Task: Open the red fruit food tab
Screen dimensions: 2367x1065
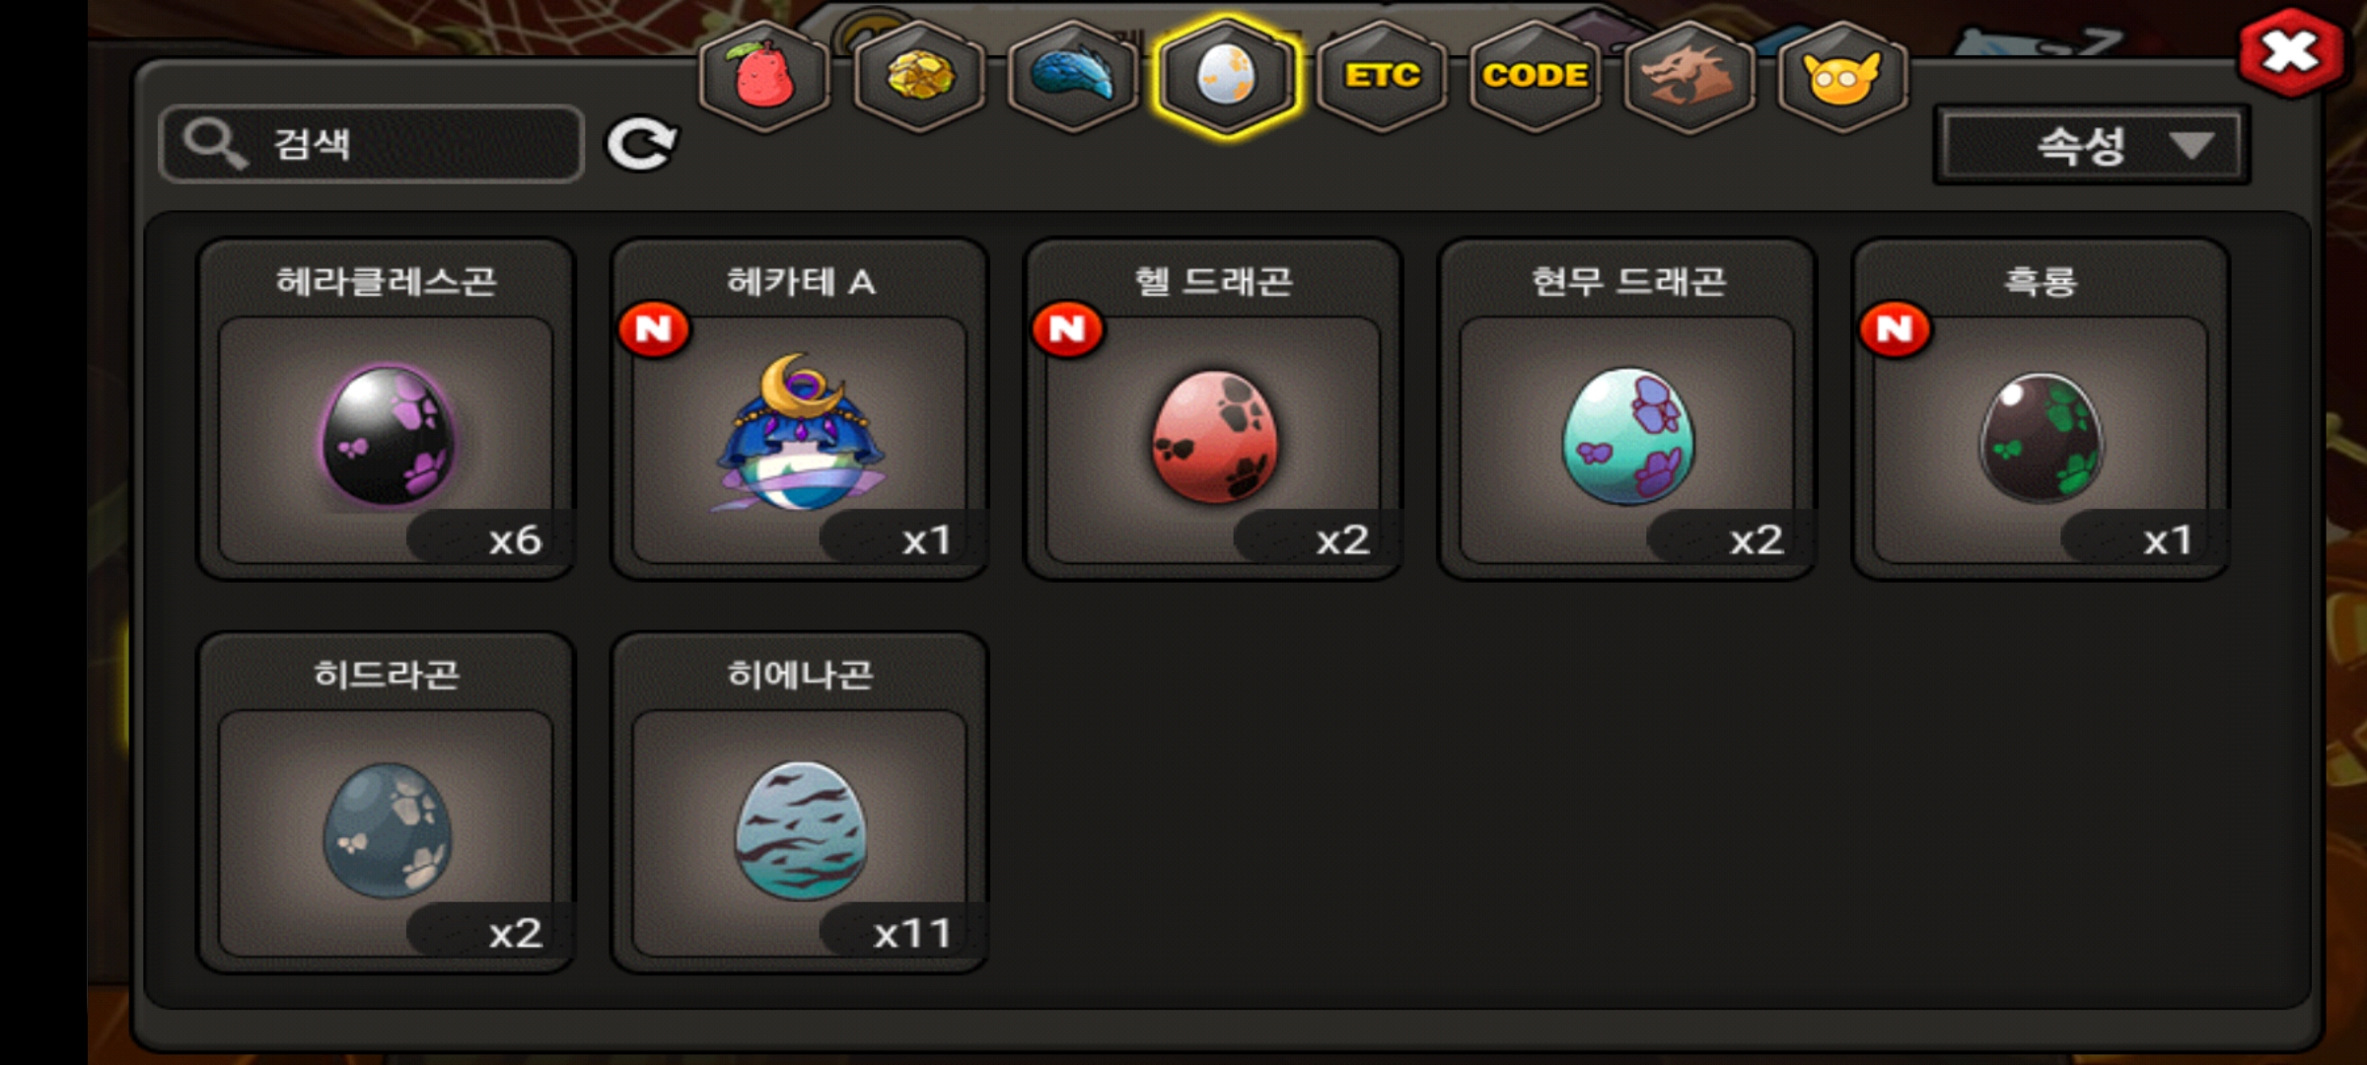Action: click(x=764, y=76)
